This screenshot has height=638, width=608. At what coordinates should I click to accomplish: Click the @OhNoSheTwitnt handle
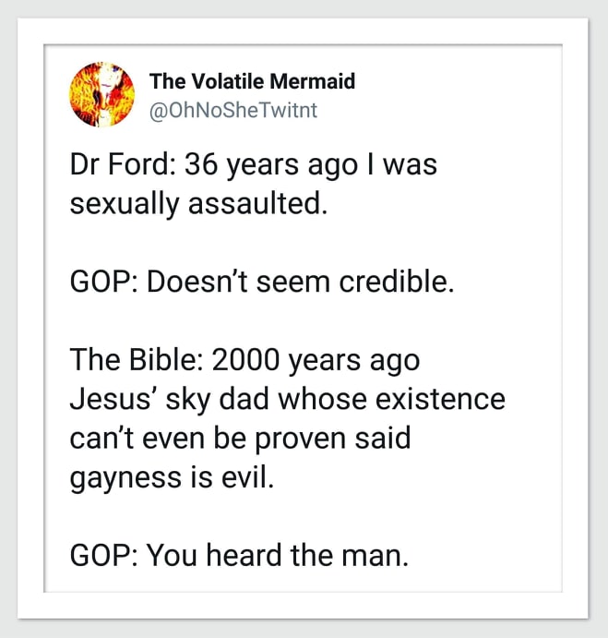pyautogui.click(x=232, y=111)
